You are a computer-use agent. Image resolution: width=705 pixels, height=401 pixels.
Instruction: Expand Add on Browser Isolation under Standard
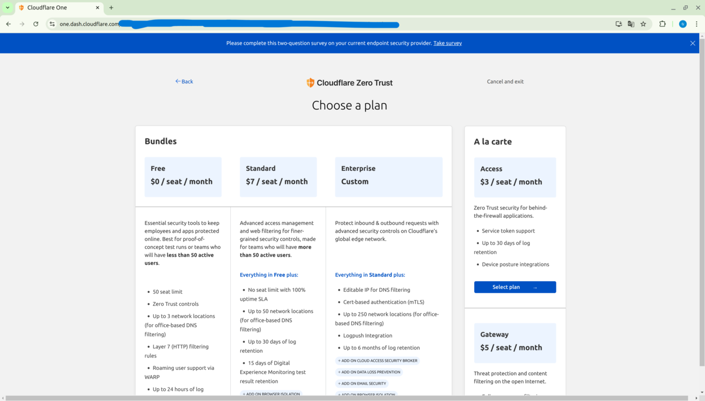pos(271,394)
